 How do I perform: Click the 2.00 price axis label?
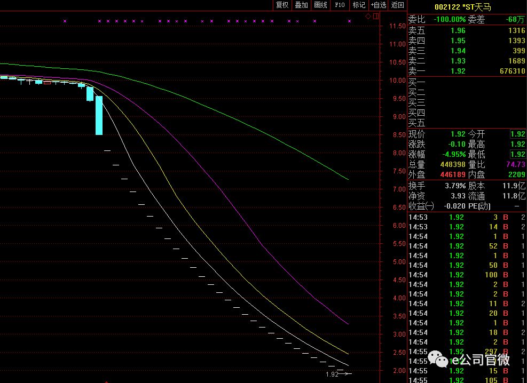pos(399,371)
